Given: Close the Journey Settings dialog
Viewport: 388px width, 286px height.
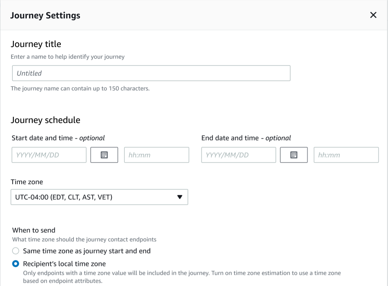Looking at the screenshot, I should pyautogui.click(x=373, y=15).
